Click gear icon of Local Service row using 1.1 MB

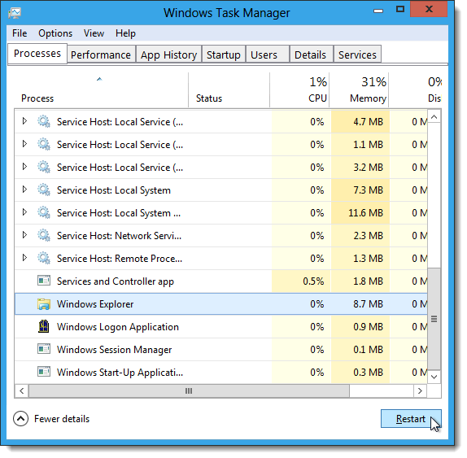44,144
